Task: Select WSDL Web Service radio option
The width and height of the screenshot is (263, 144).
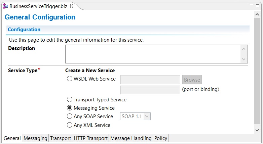Action: (69, 79)
